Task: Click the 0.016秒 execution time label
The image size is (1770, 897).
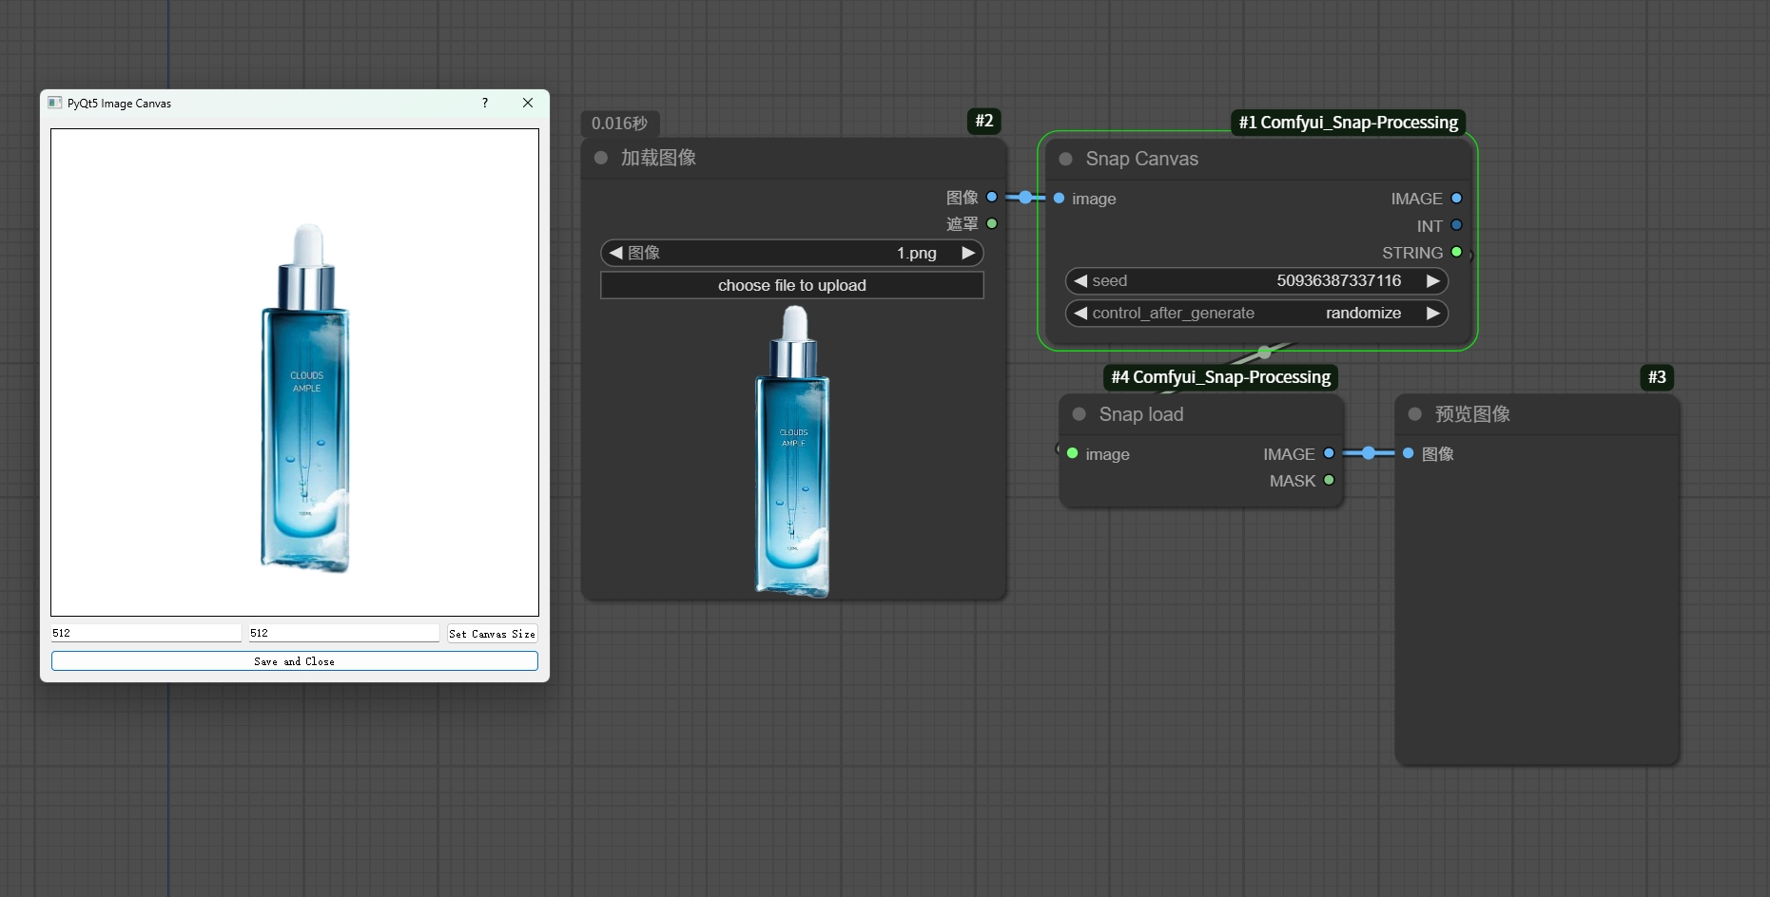Action: tap(619, 124)
